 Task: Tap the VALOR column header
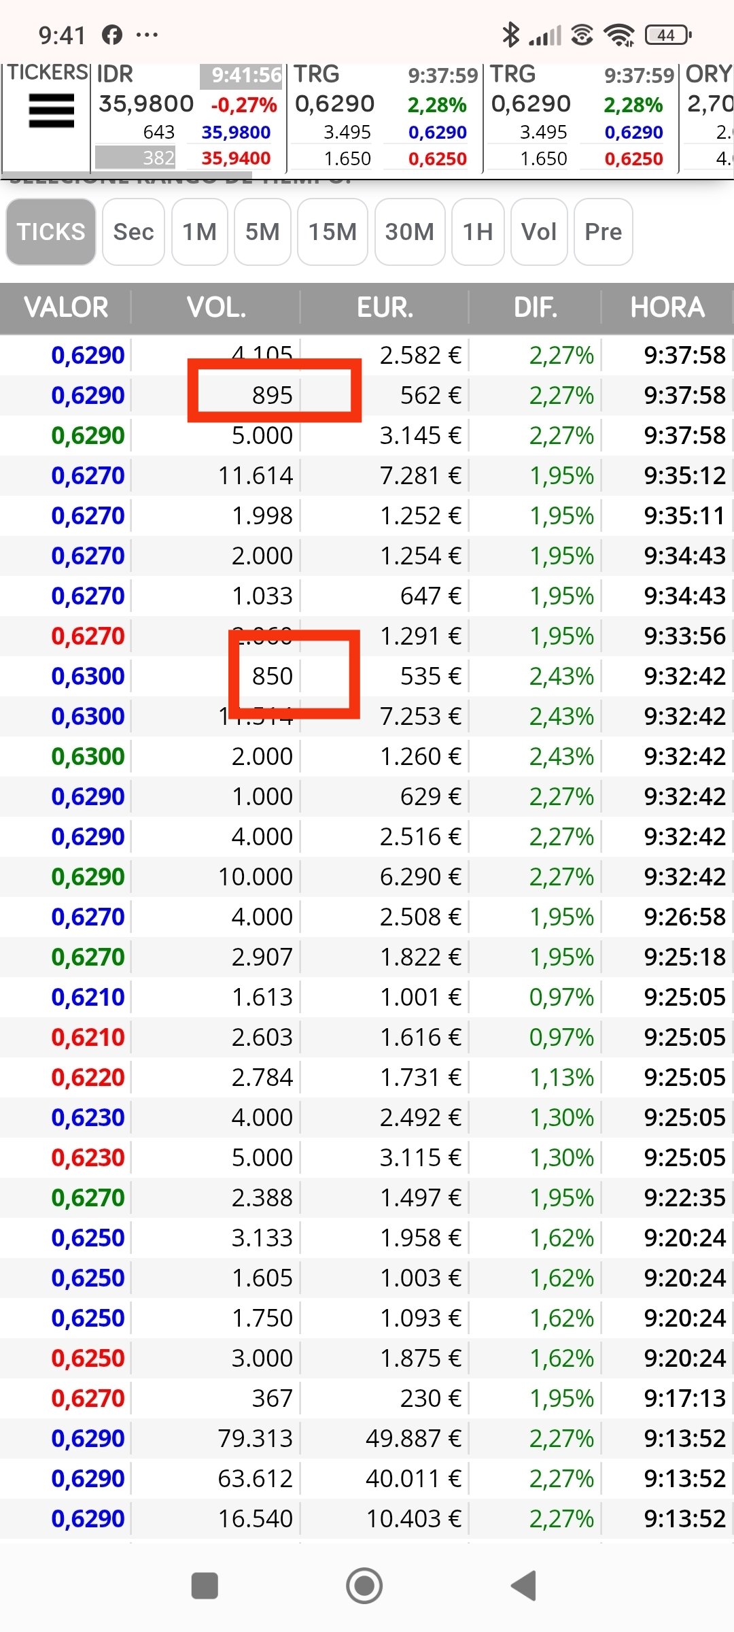pos(66,307)
